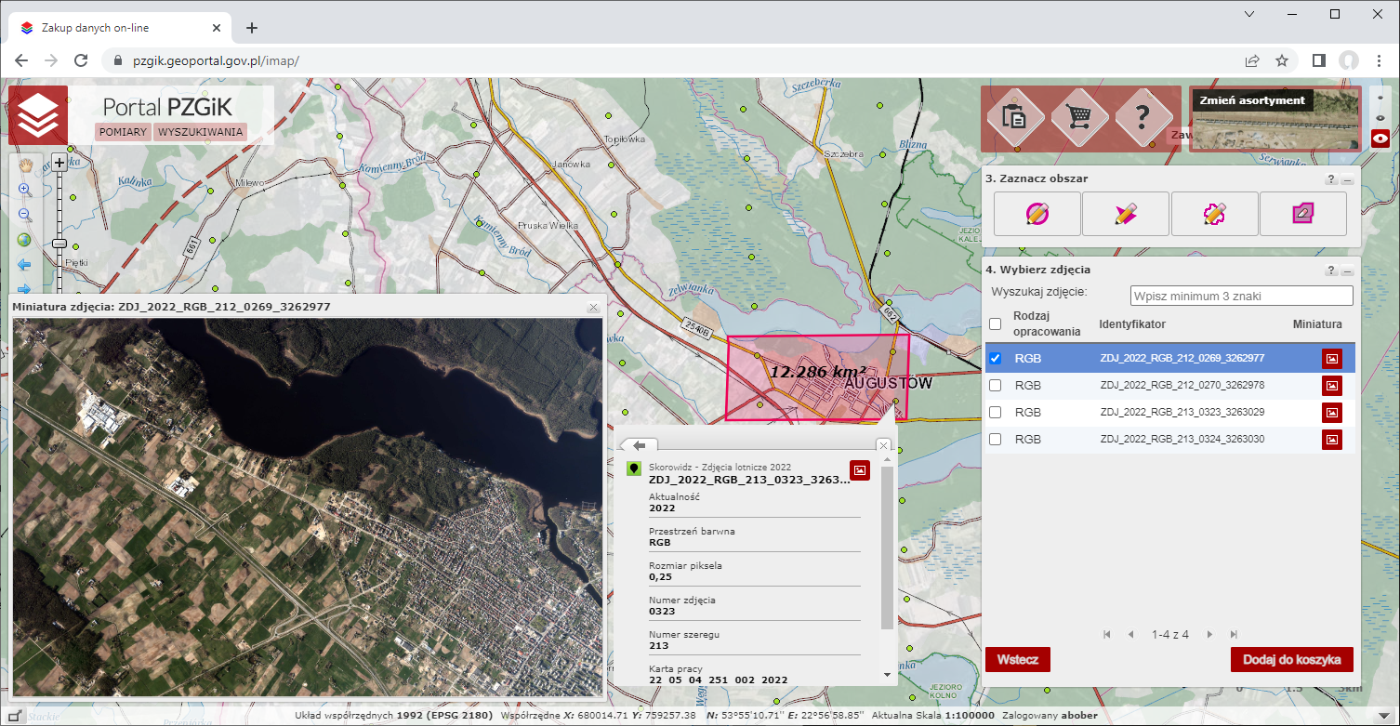The image size is (1400, 726).
Task: Open the question mark help diamond
Action: click(x=1143, y=118)
